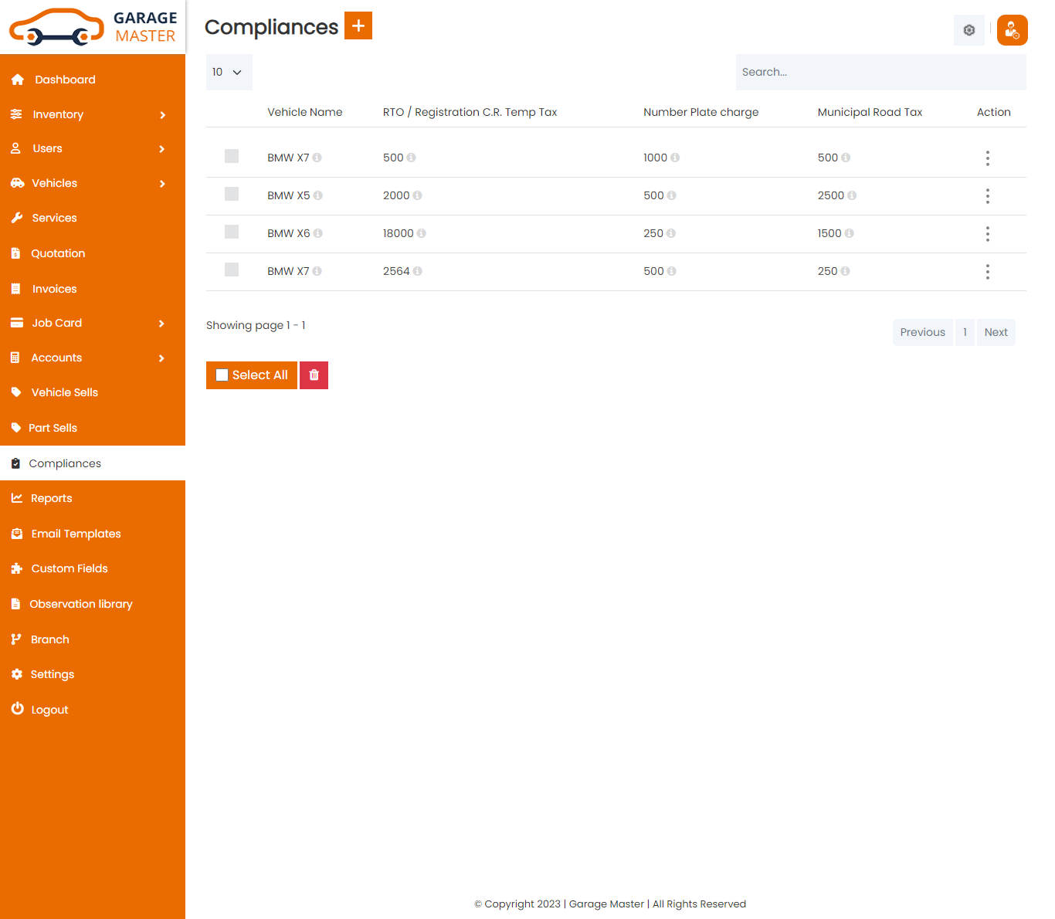Click the red trash delete icon

(314, 375)
